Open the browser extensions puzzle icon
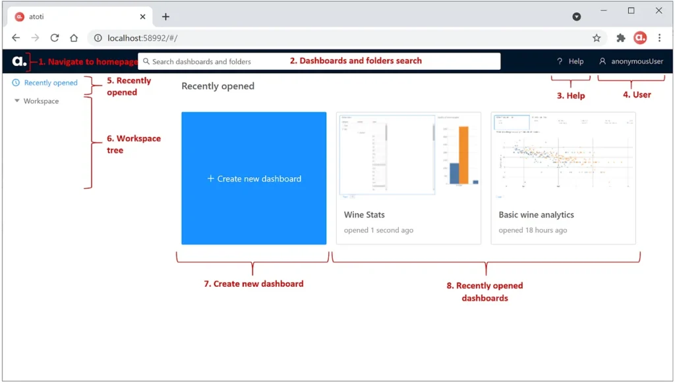 tap(620, 38)
